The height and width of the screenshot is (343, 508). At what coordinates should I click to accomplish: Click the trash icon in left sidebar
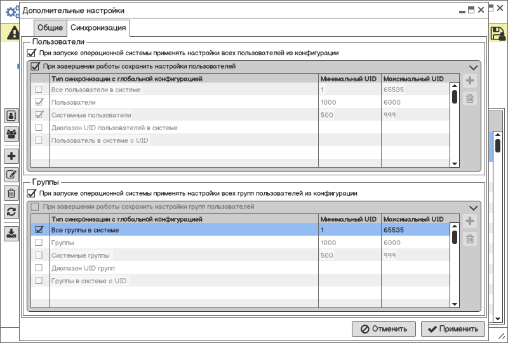[x=11, y=194]
